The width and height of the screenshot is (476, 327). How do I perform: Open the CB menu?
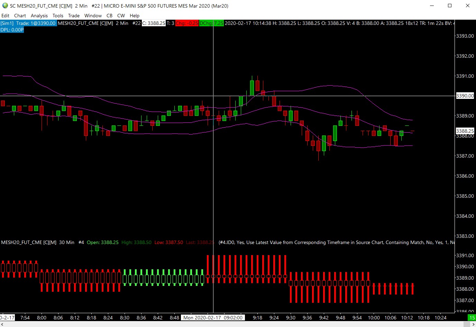point(109,16)
